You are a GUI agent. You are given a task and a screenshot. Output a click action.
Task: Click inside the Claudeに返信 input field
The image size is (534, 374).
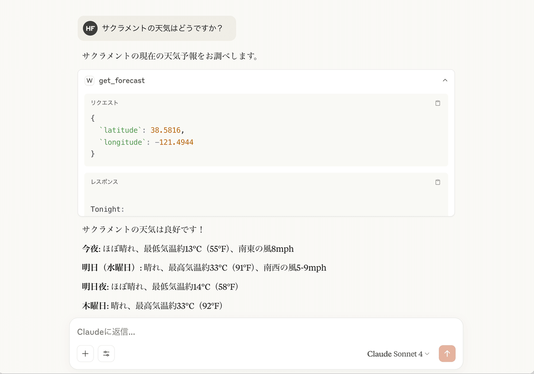point(222,332)
